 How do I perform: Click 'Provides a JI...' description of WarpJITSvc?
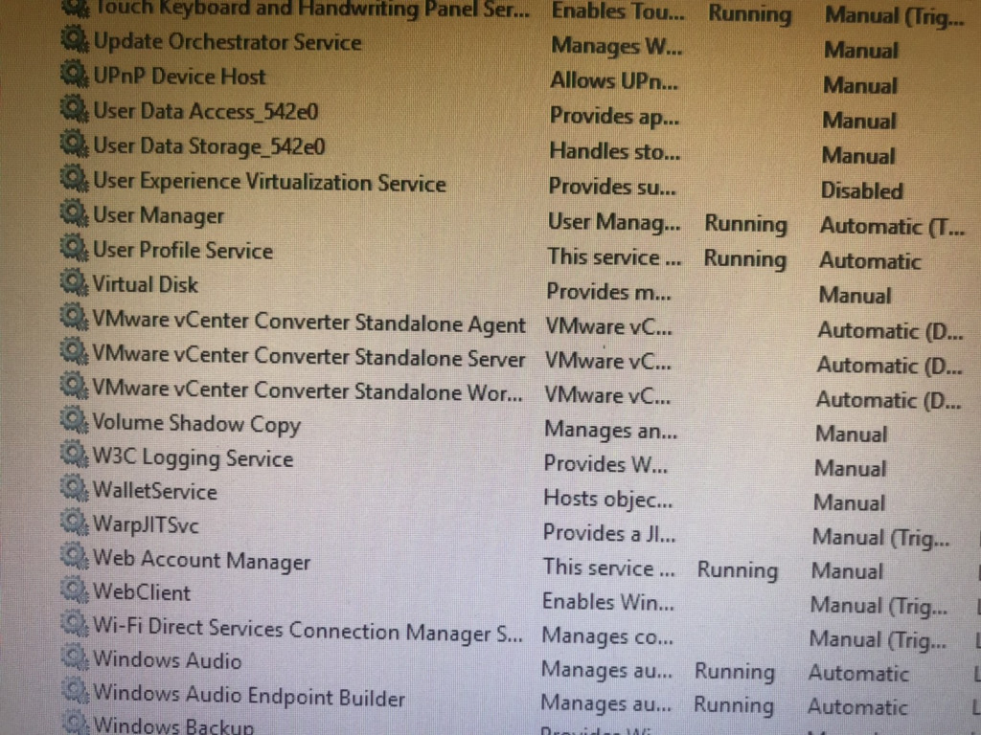[609, 533]
